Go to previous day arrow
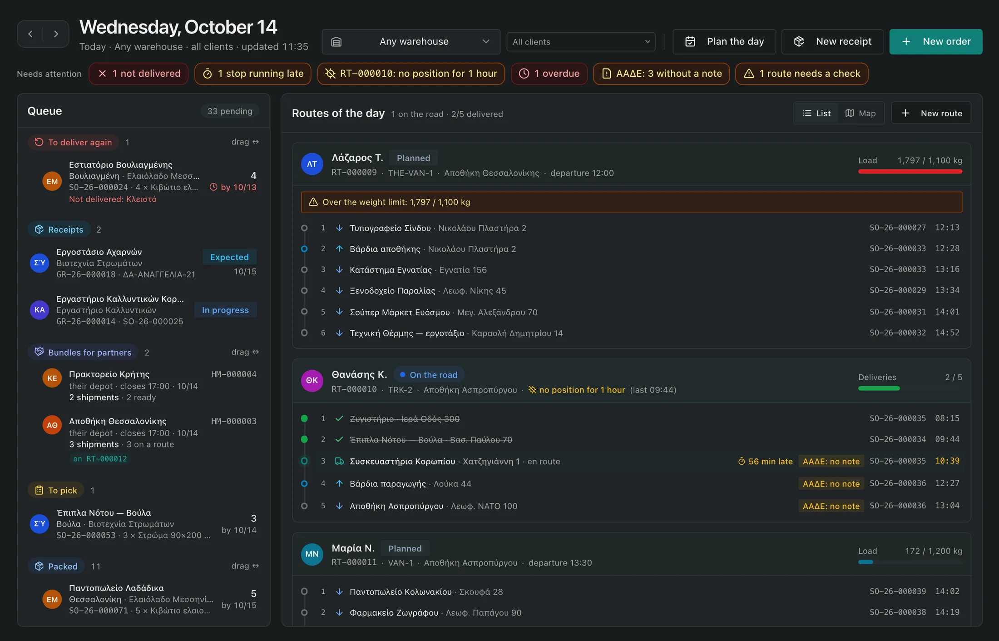 [30, 34]
